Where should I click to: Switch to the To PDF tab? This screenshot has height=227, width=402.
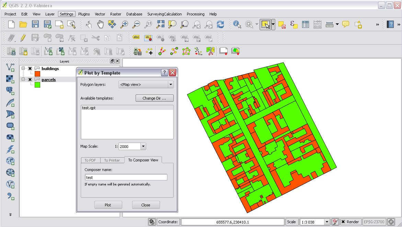[x=90, y=160]
